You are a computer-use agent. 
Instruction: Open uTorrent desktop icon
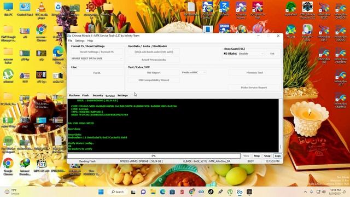click(8, 76)
